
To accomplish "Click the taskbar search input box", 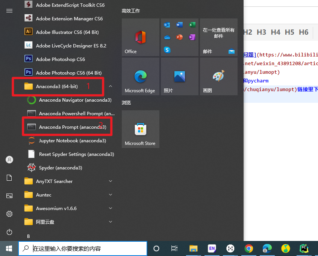I will coord(83,248).
